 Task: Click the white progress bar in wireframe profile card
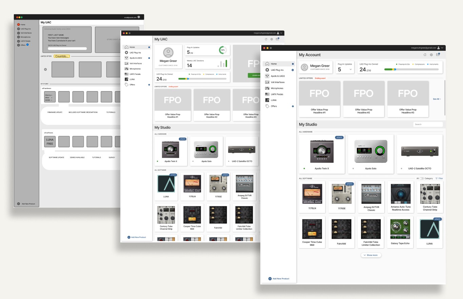pos(67,49)
